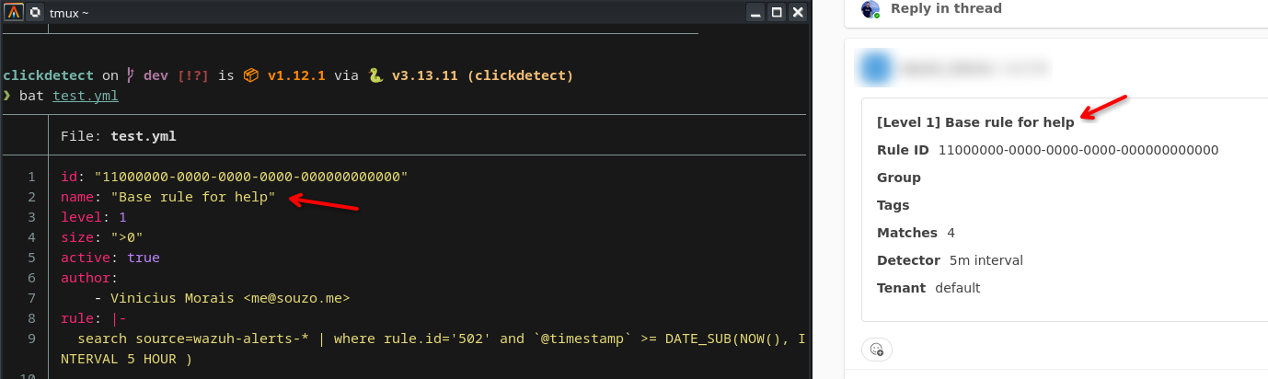Click the 'level: 1' line
This screenshot has height=379, width=1268.
pos(94,217)
